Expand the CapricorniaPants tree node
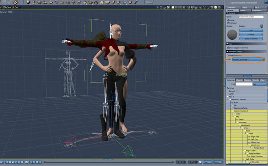Viewport: 268px width, 166px height. [232, 108]
